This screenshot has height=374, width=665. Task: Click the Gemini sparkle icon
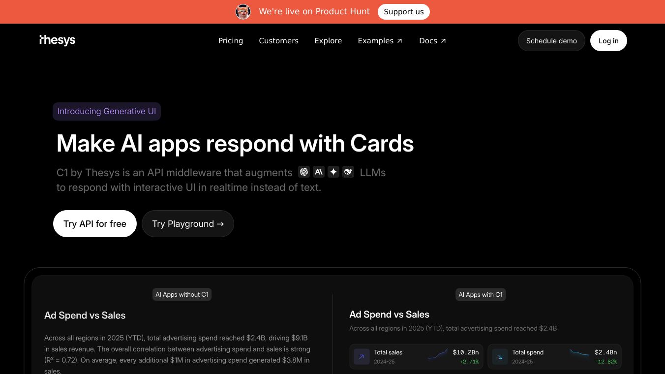tap(333, 172)
